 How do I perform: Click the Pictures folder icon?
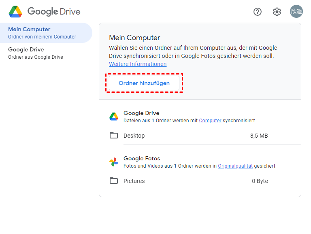coord(114,181)
